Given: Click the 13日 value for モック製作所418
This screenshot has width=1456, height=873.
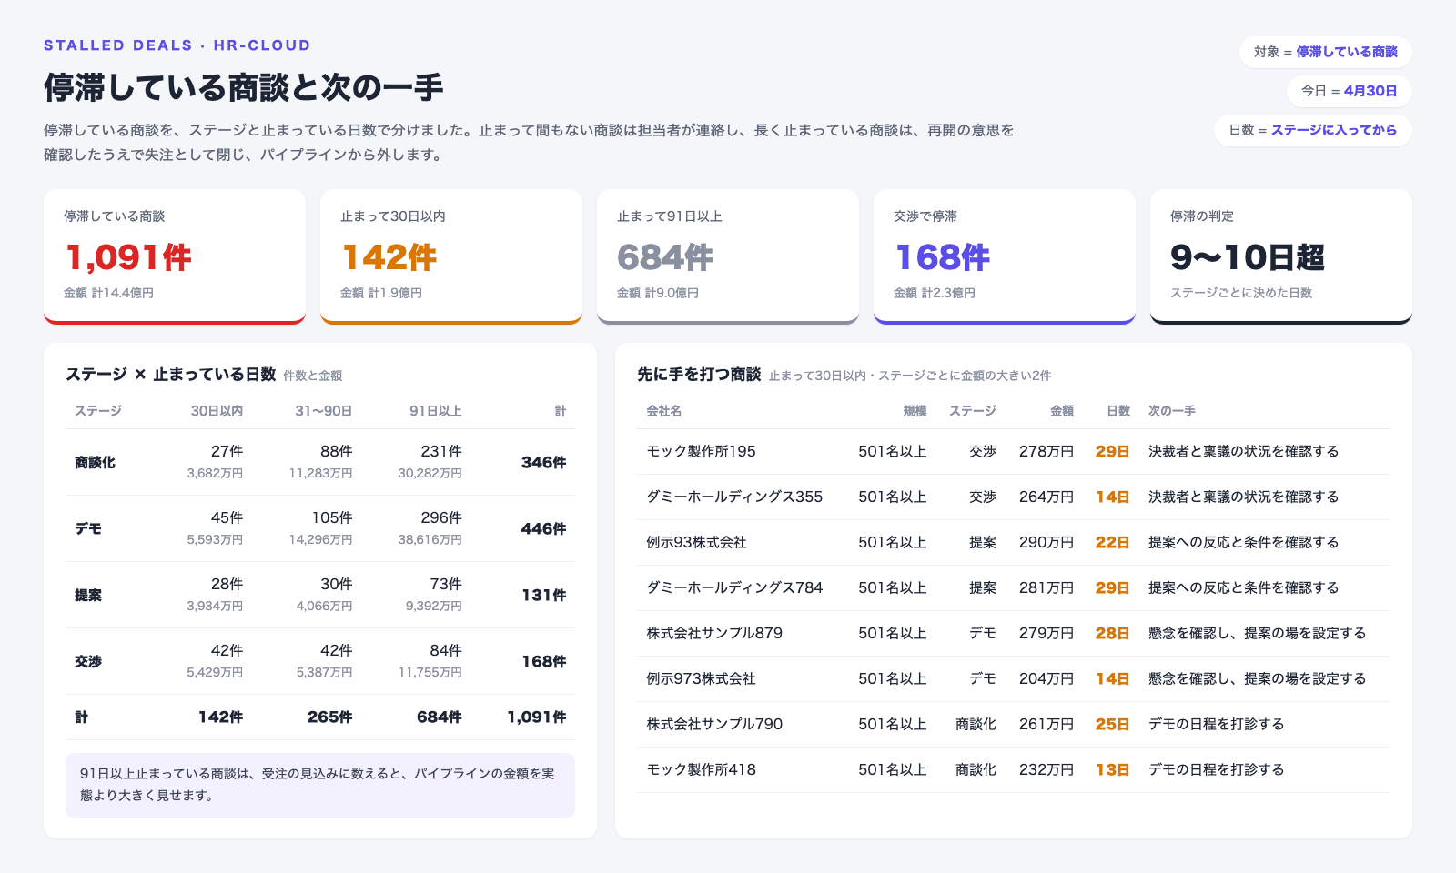Looking at the screenshot, I should 1112,769.
